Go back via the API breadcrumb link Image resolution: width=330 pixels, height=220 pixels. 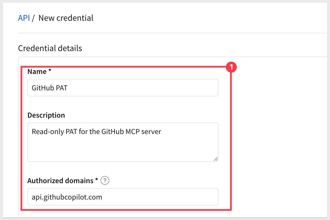[24, 18]
